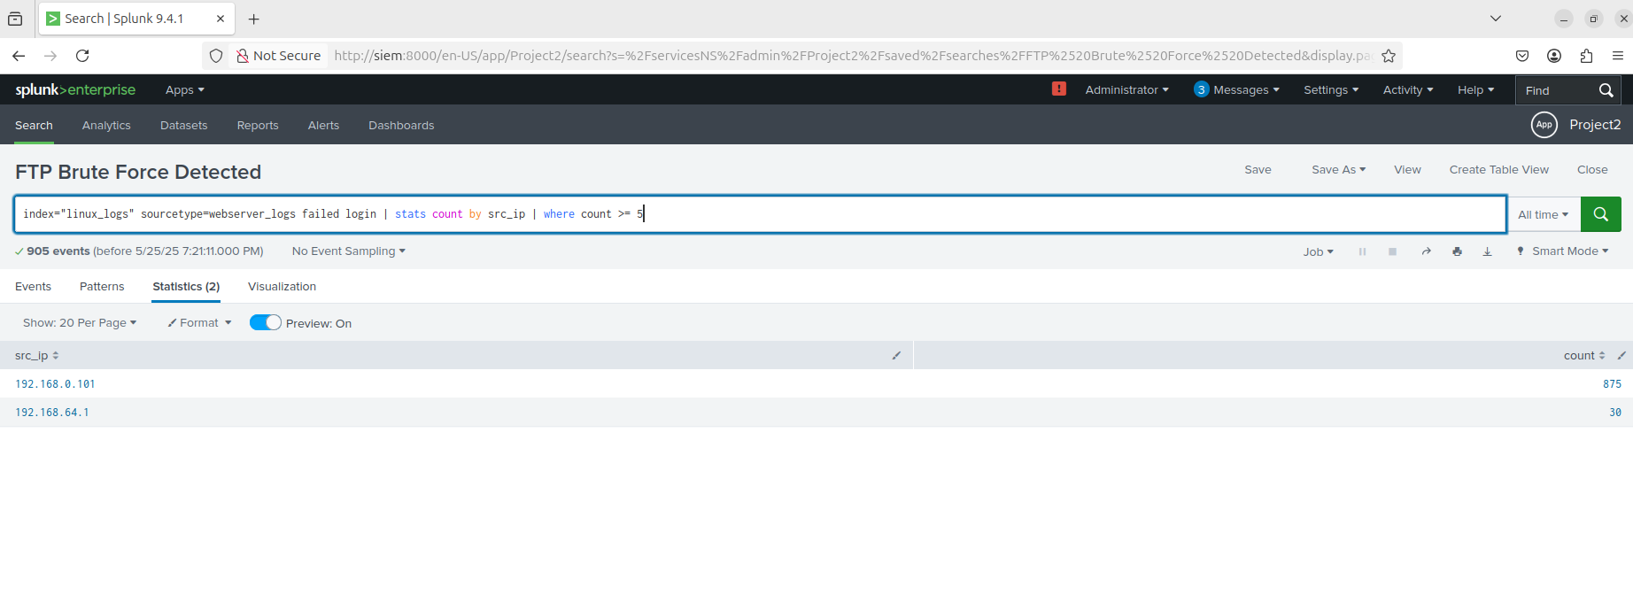The height and width of the screenshot is (610, 1633).
Task: Open the extensions puzzle icon
Action: pyautogui.click(x=1586, y=56)
